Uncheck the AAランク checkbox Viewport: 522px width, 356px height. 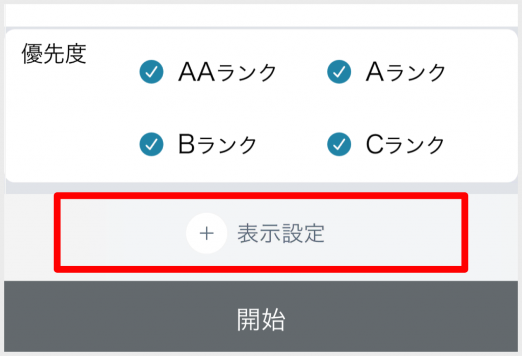click(x=151, y=72)
